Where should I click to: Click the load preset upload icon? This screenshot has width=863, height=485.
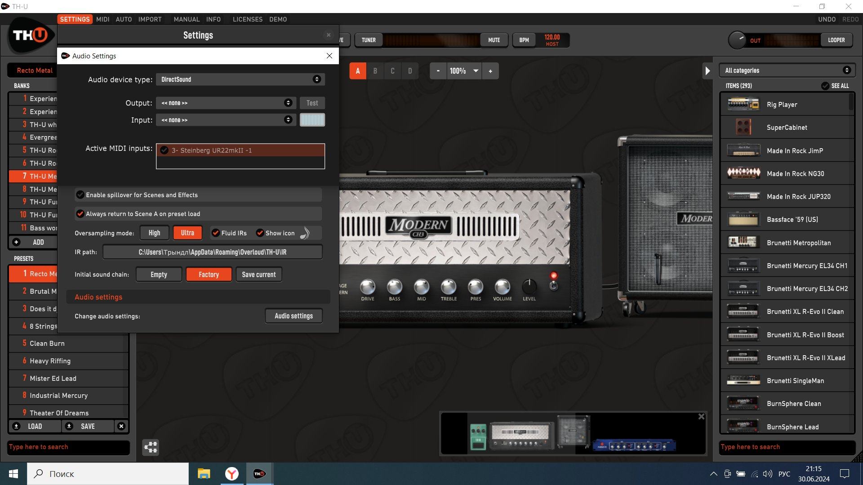point(16,426)
